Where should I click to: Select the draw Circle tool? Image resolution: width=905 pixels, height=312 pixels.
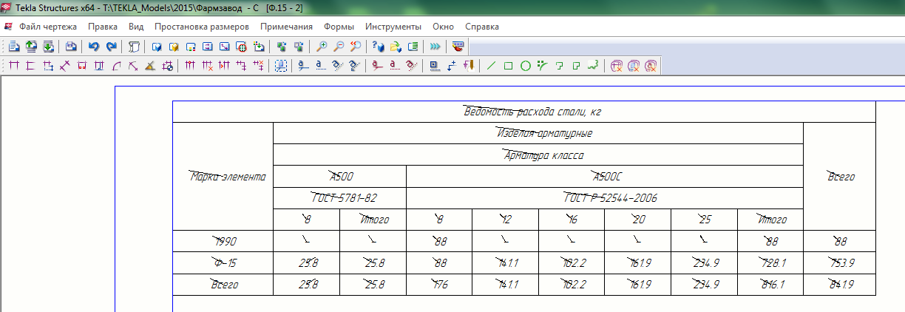tap(525, 66)
